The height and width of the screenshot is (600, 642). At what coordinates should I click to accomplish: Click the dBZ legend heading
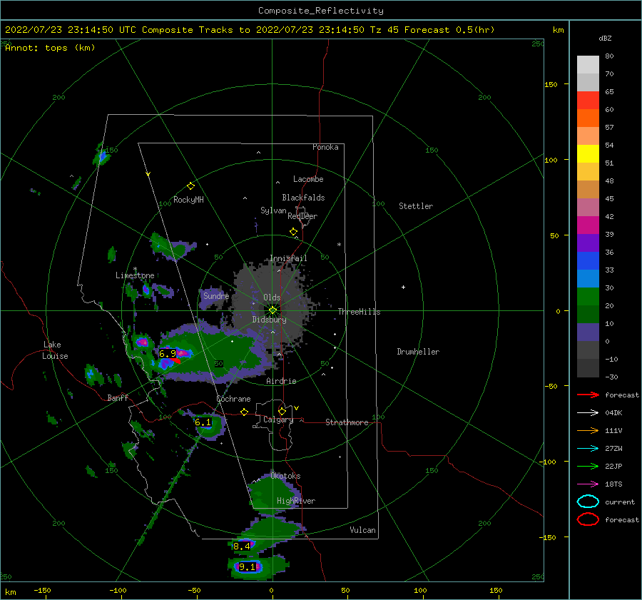click(605, 38)
